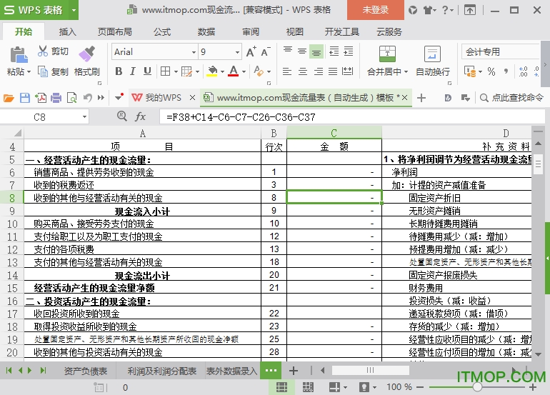Apply the fill color bucket
550x395 pixels.
click(212, 71)
